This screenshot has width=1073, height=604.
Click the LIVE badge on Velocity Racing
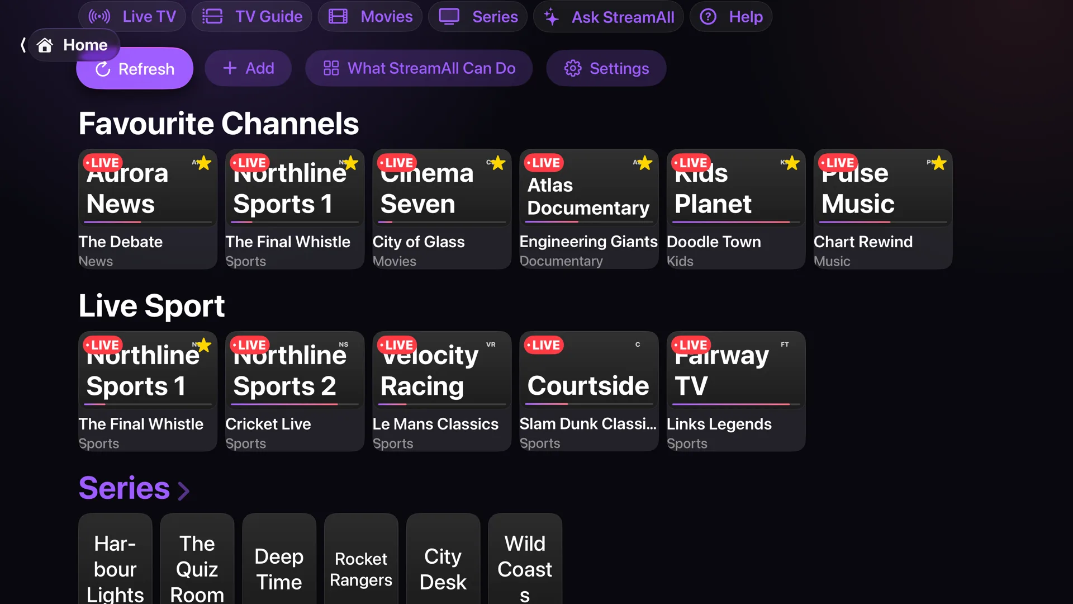pyautogui.click(x=397, y=345)
